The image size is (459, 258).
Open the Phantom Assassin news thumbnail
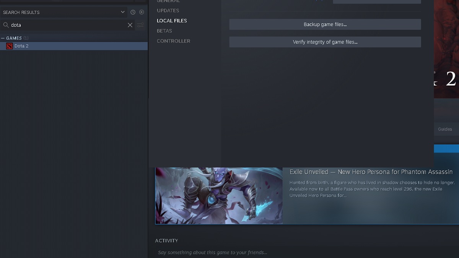click(x=219, y=196)
